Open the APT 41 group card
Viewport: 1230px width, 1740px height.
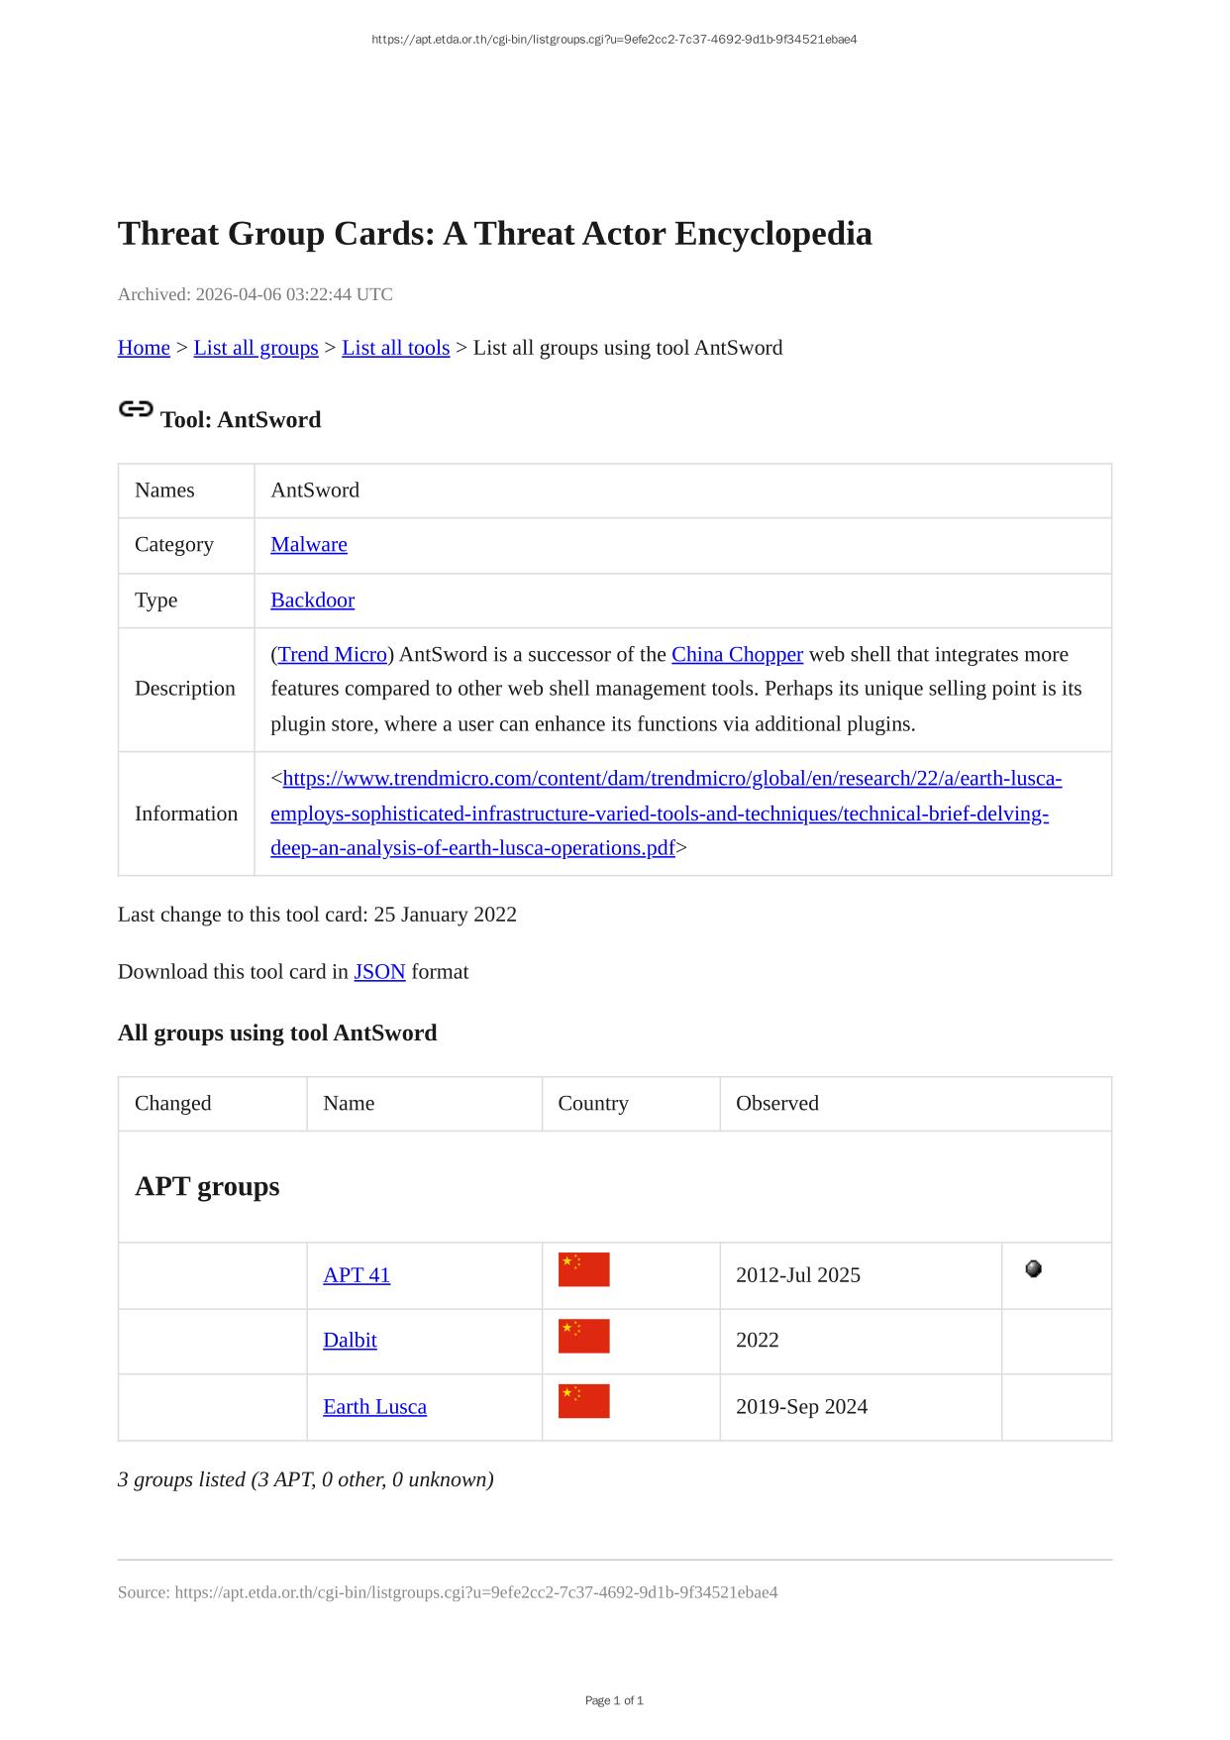click(x=357, y=1274)
